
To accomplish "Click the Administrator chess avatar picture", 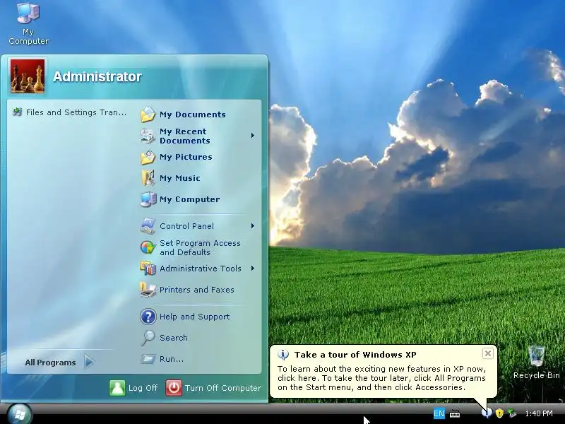I will click(28, 76).
